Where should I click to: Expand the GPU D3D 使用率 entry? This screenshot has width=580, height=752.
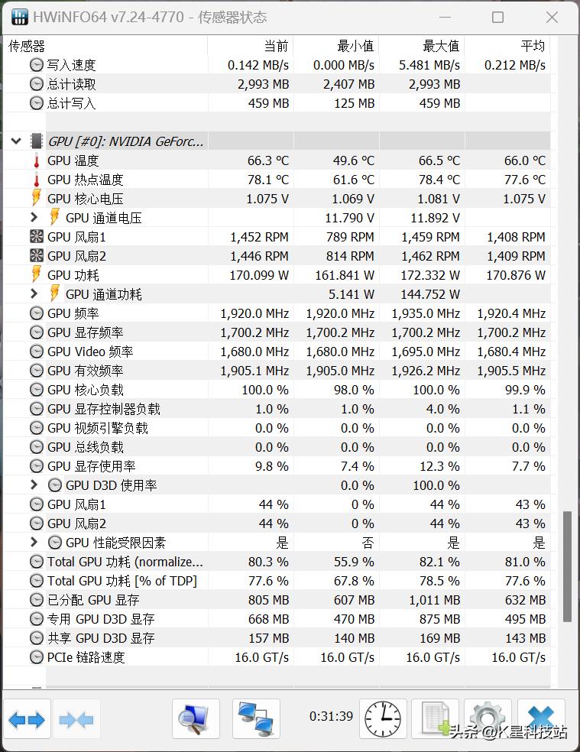pos(33,485)
